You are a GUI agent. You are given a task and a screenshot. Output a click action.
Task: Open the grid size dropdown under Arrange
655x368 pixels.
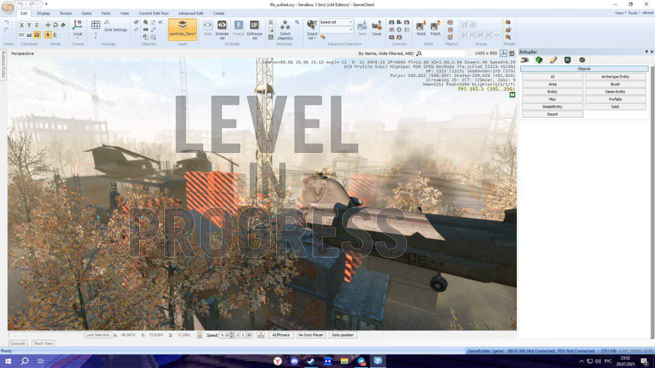click(x=96, y=29)
